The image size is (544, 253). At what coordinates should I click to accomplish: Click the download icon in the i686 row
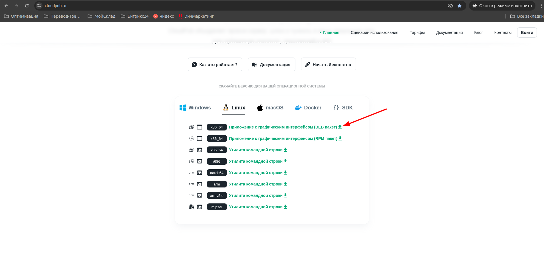click(x=285, y=161)
